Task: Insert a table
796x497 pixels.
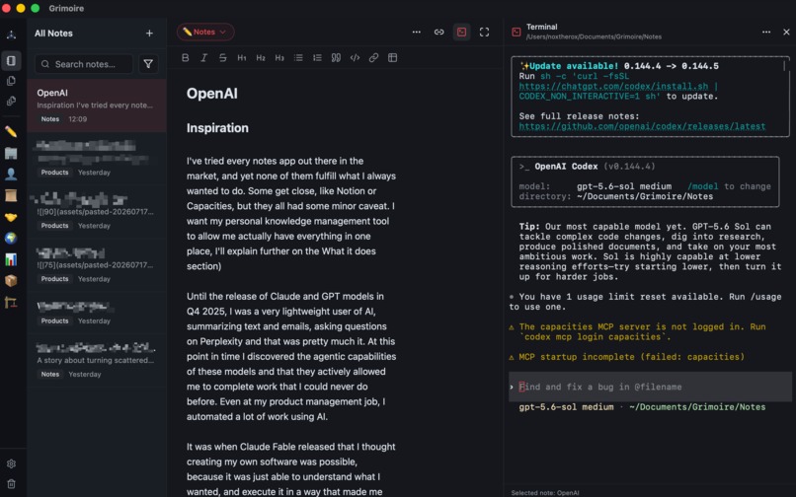Action: (x=392, y=58)
